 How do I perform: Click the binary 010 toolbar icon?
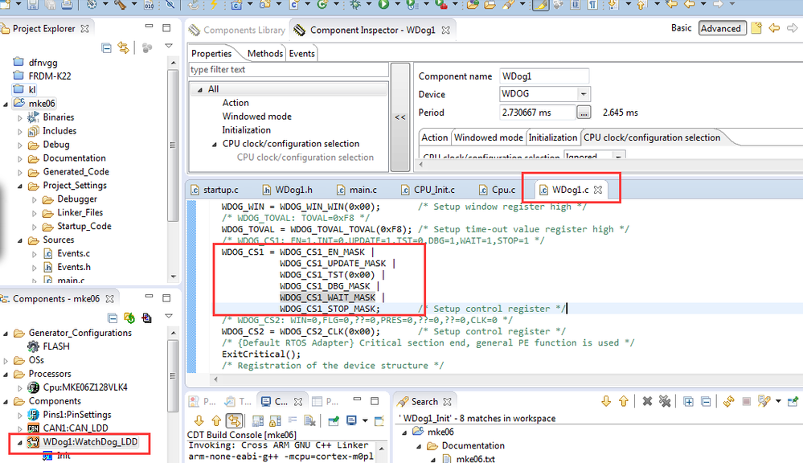[149, 5]
